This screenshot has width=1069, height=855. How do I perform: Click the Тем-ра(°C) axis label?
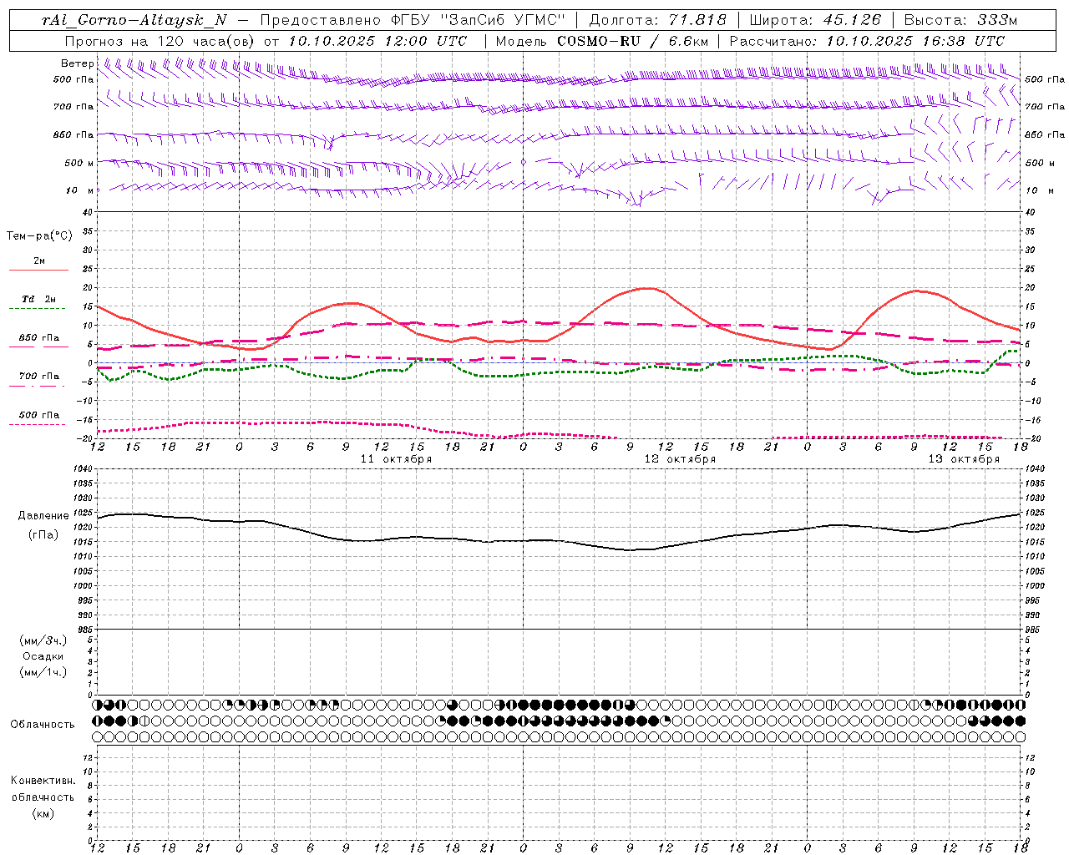39,236
